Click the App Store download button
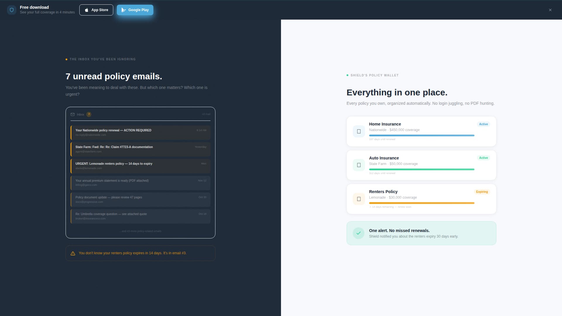Viewport: 562px width, 316px height. (96, 10)
